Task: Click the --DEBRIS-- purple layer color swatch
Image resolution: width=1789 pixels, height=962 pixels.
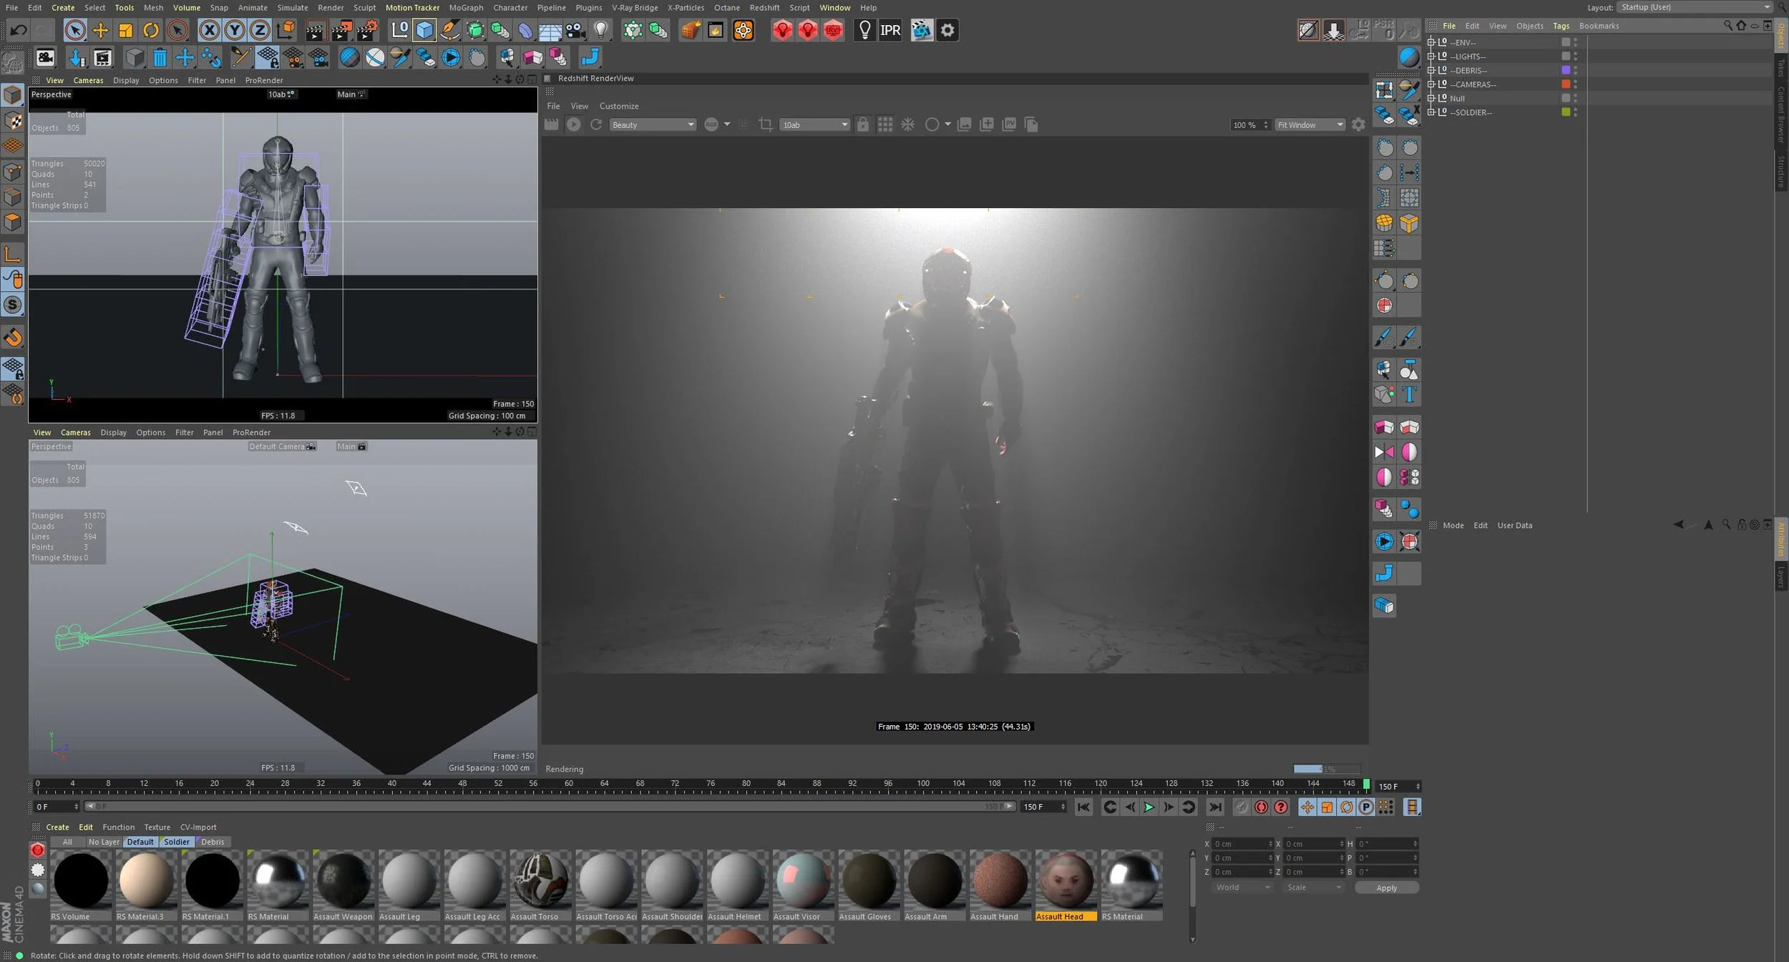Action: pyautogui.click(x=1566, y=70)
